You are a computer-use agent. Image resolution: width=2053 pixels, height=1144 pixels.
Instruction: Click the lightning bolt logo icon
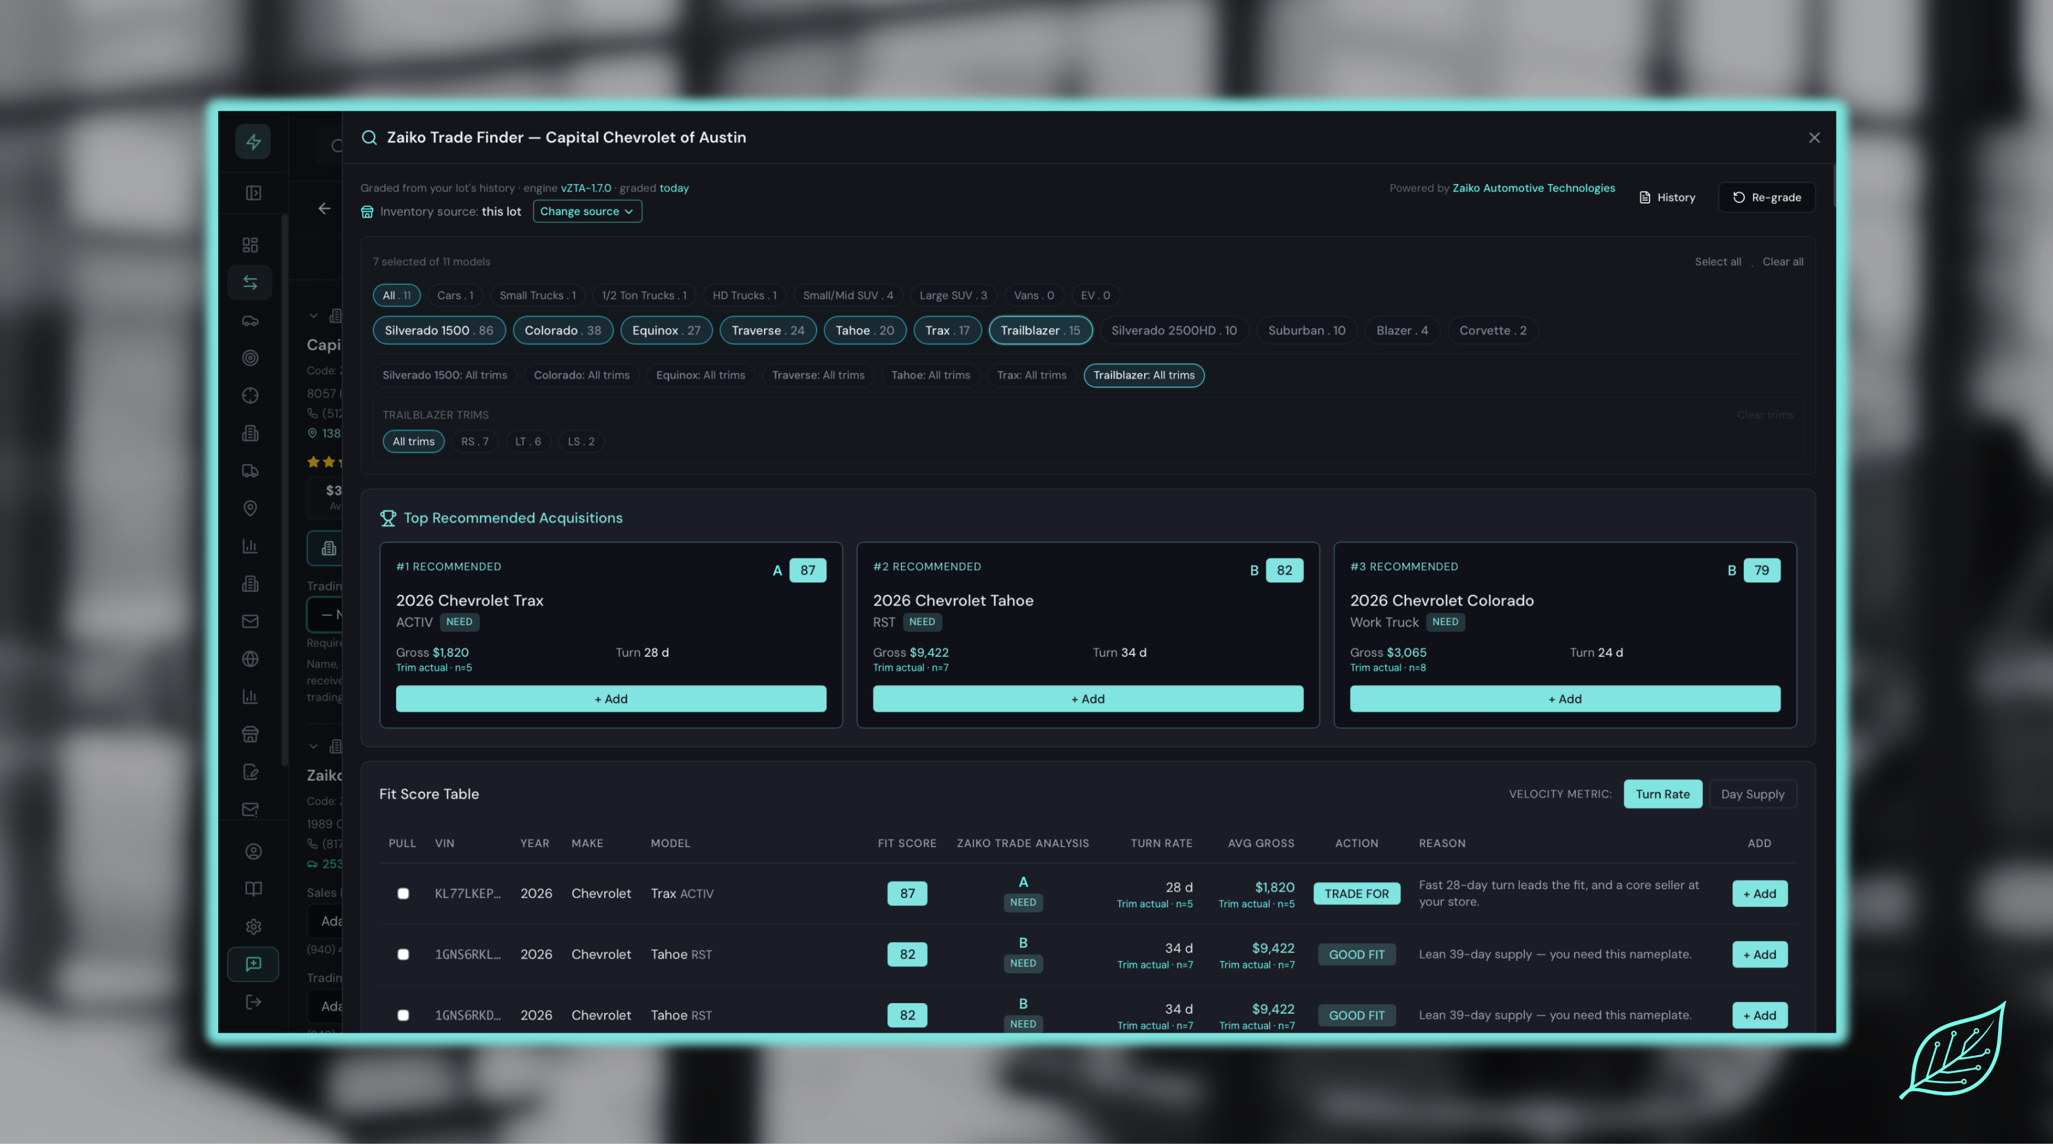pos(253,142)
